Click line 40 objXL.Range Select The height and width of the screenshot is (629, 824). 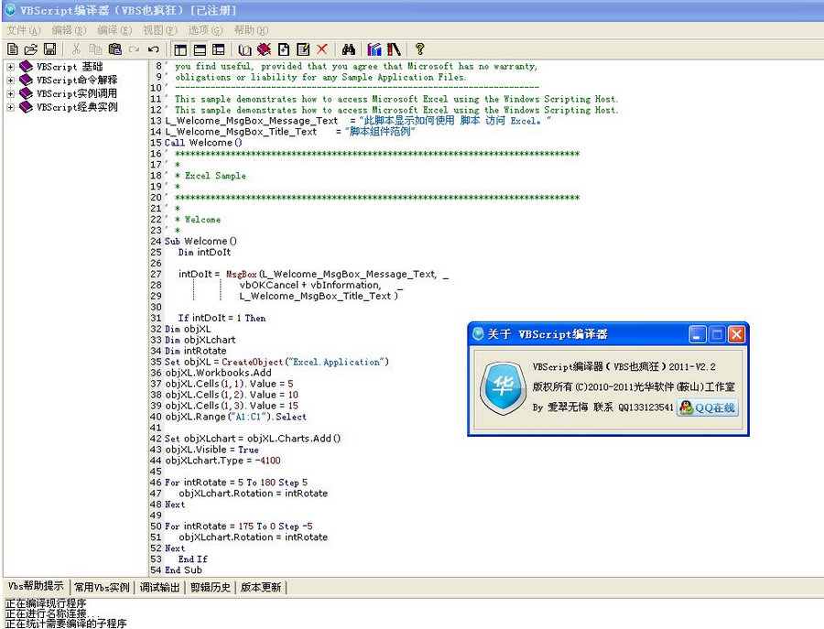pyautogui.click(x=236, y=417)
